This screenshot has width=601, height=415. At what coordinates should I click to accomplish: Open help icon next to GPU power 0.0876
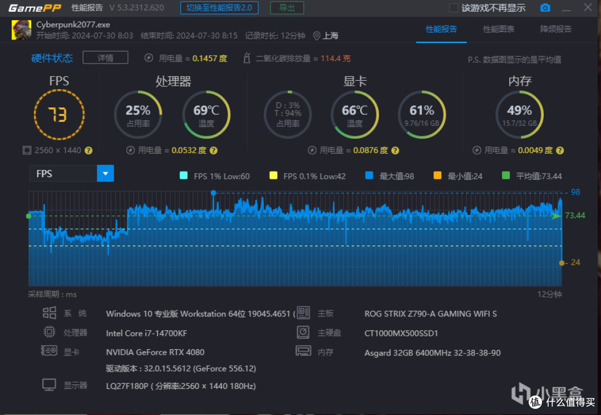(x=395, y=150)
